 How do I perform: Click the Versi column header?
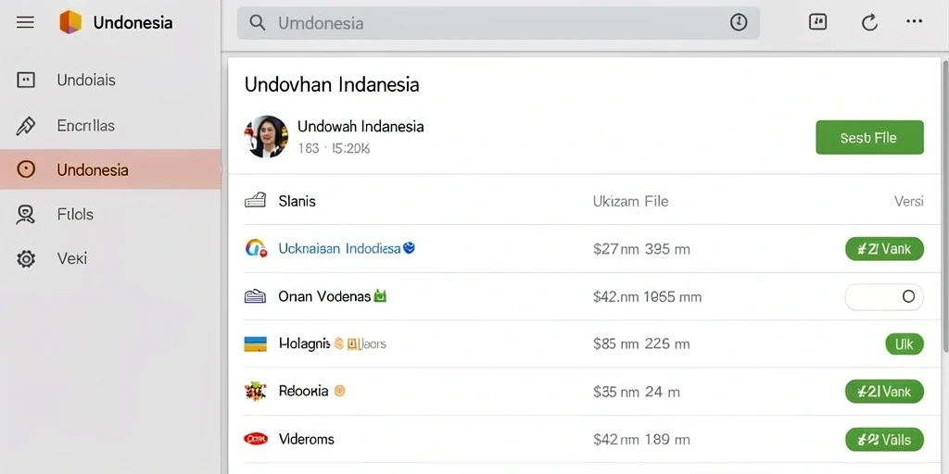(x=908, y=201)
